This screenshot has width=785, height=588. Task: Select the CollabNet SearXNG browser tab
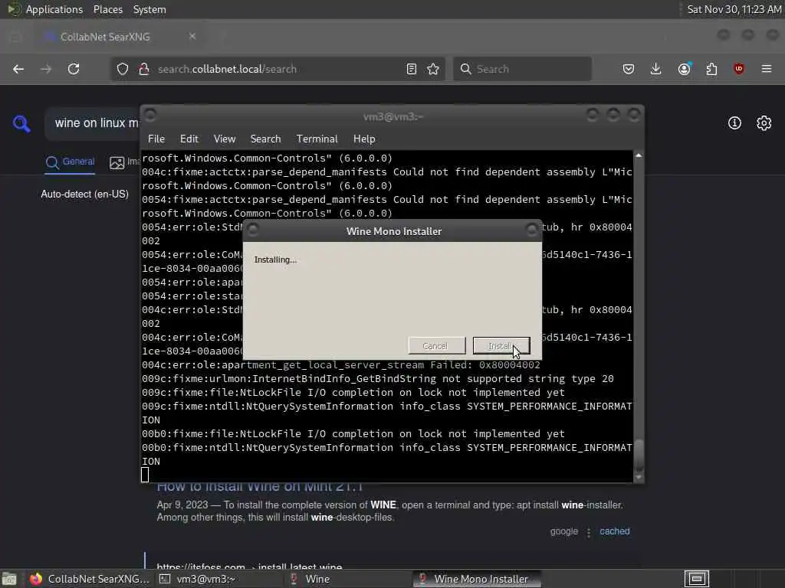point(120,37)
